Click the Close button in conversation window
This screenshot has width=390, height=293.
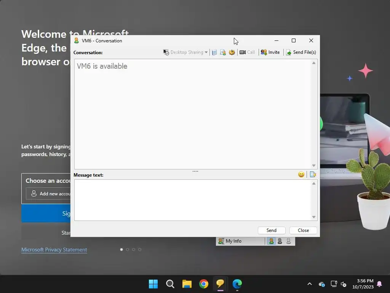[x=303, y=230]
